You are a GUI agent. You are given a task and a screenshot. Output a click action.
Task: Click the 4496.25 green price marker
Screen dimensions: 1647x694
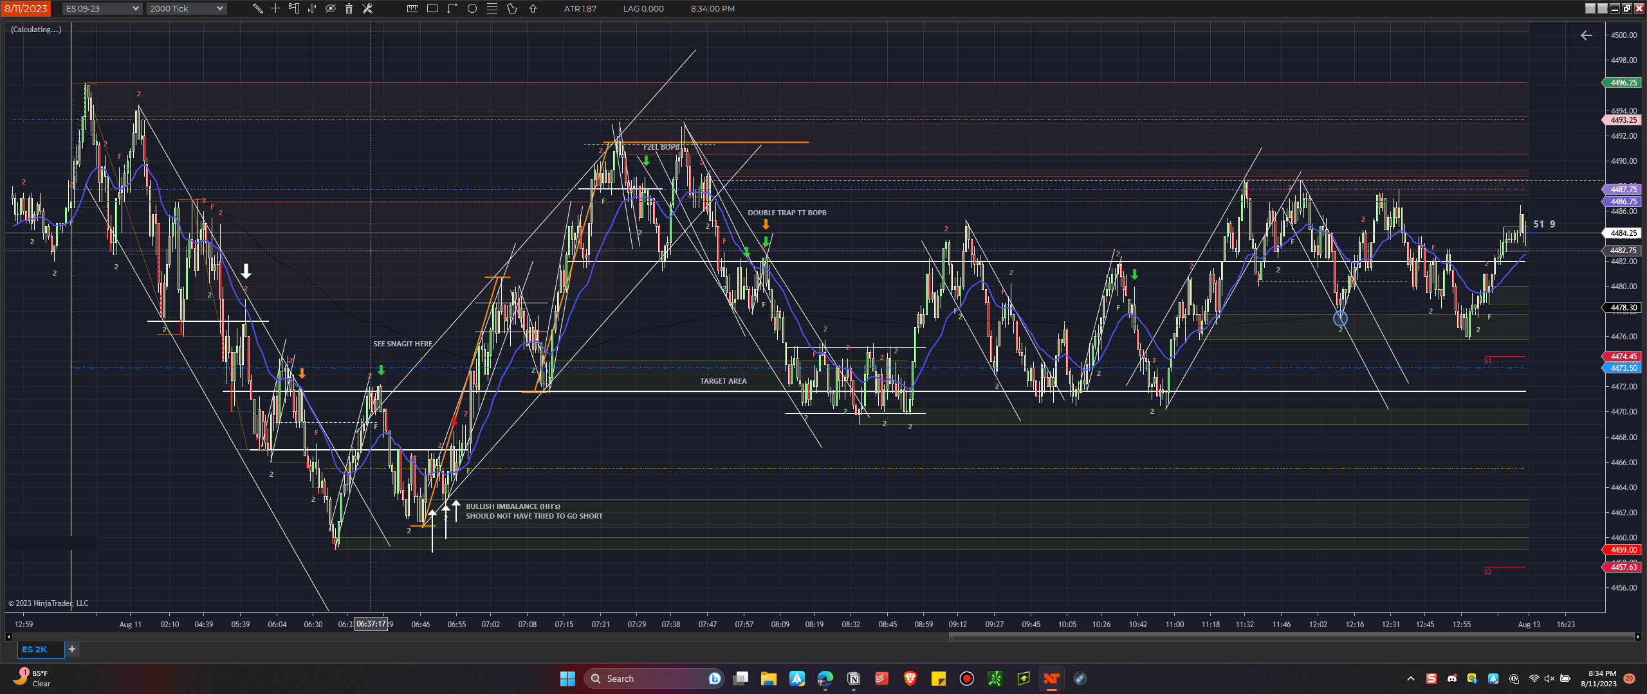pos(1623,83)
